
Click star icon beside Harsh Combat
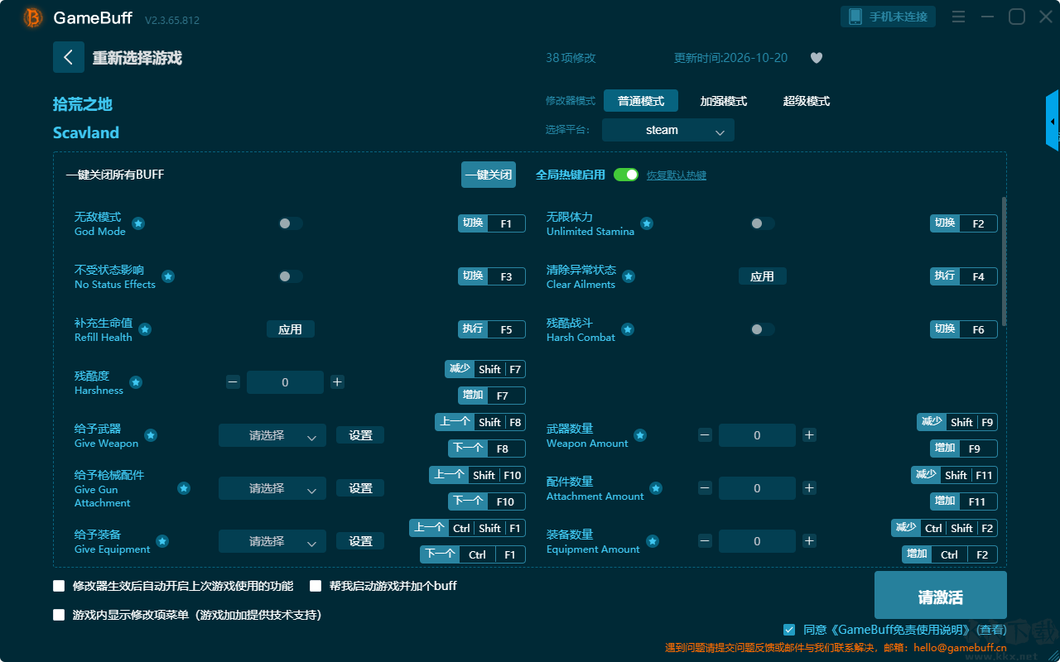point(628,329)
